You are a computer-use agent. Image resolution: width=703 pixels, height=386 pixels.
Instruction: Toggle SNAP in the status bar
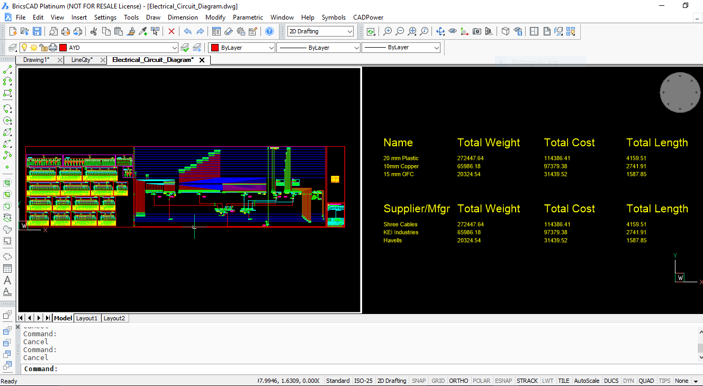419,381
